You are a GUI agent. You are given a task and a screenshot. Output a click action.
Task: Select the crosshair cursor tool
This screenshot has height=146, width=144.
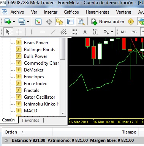pyautogui.click(x=19, y=32)
